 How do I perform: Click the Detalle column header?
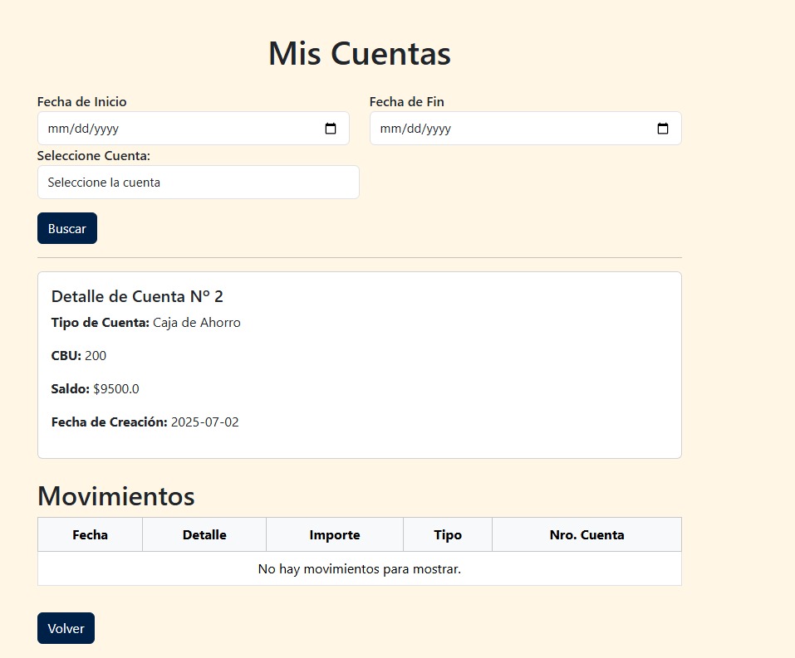(x=204, y=534)
